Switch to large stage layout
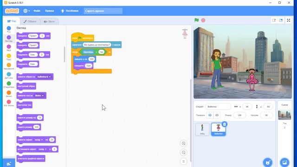Image resolution: width=297 pixels, height=167 pixels. point(281,20)
